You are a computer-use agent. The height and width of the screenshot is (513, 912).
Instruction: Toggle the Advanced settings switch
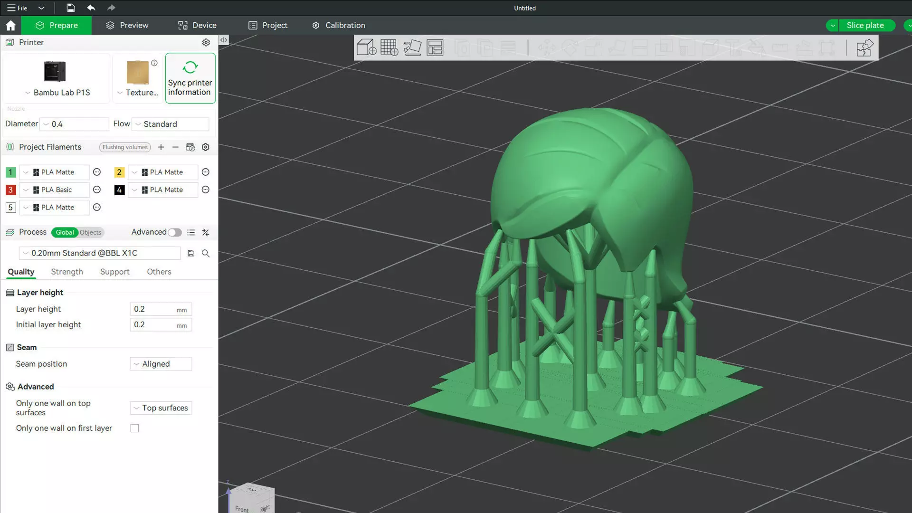coord(174,232)
